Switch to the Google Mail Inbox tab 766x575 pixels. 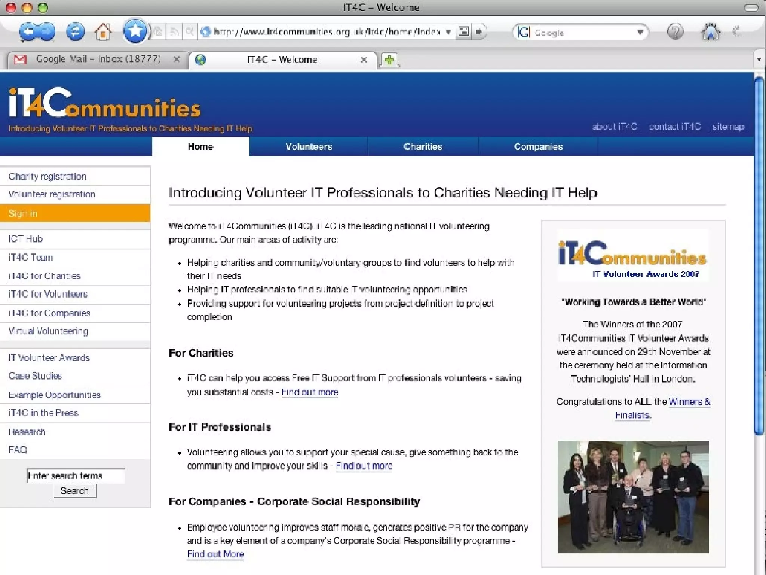coord(97,59)
